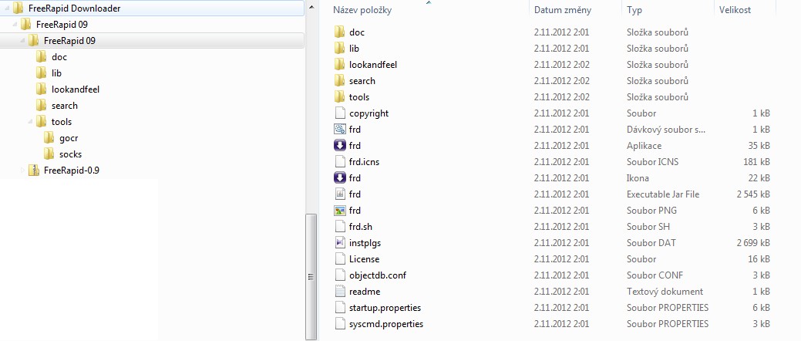Collapse the tools folder in tree
This screenshot has height=341, width=801.
30,122
